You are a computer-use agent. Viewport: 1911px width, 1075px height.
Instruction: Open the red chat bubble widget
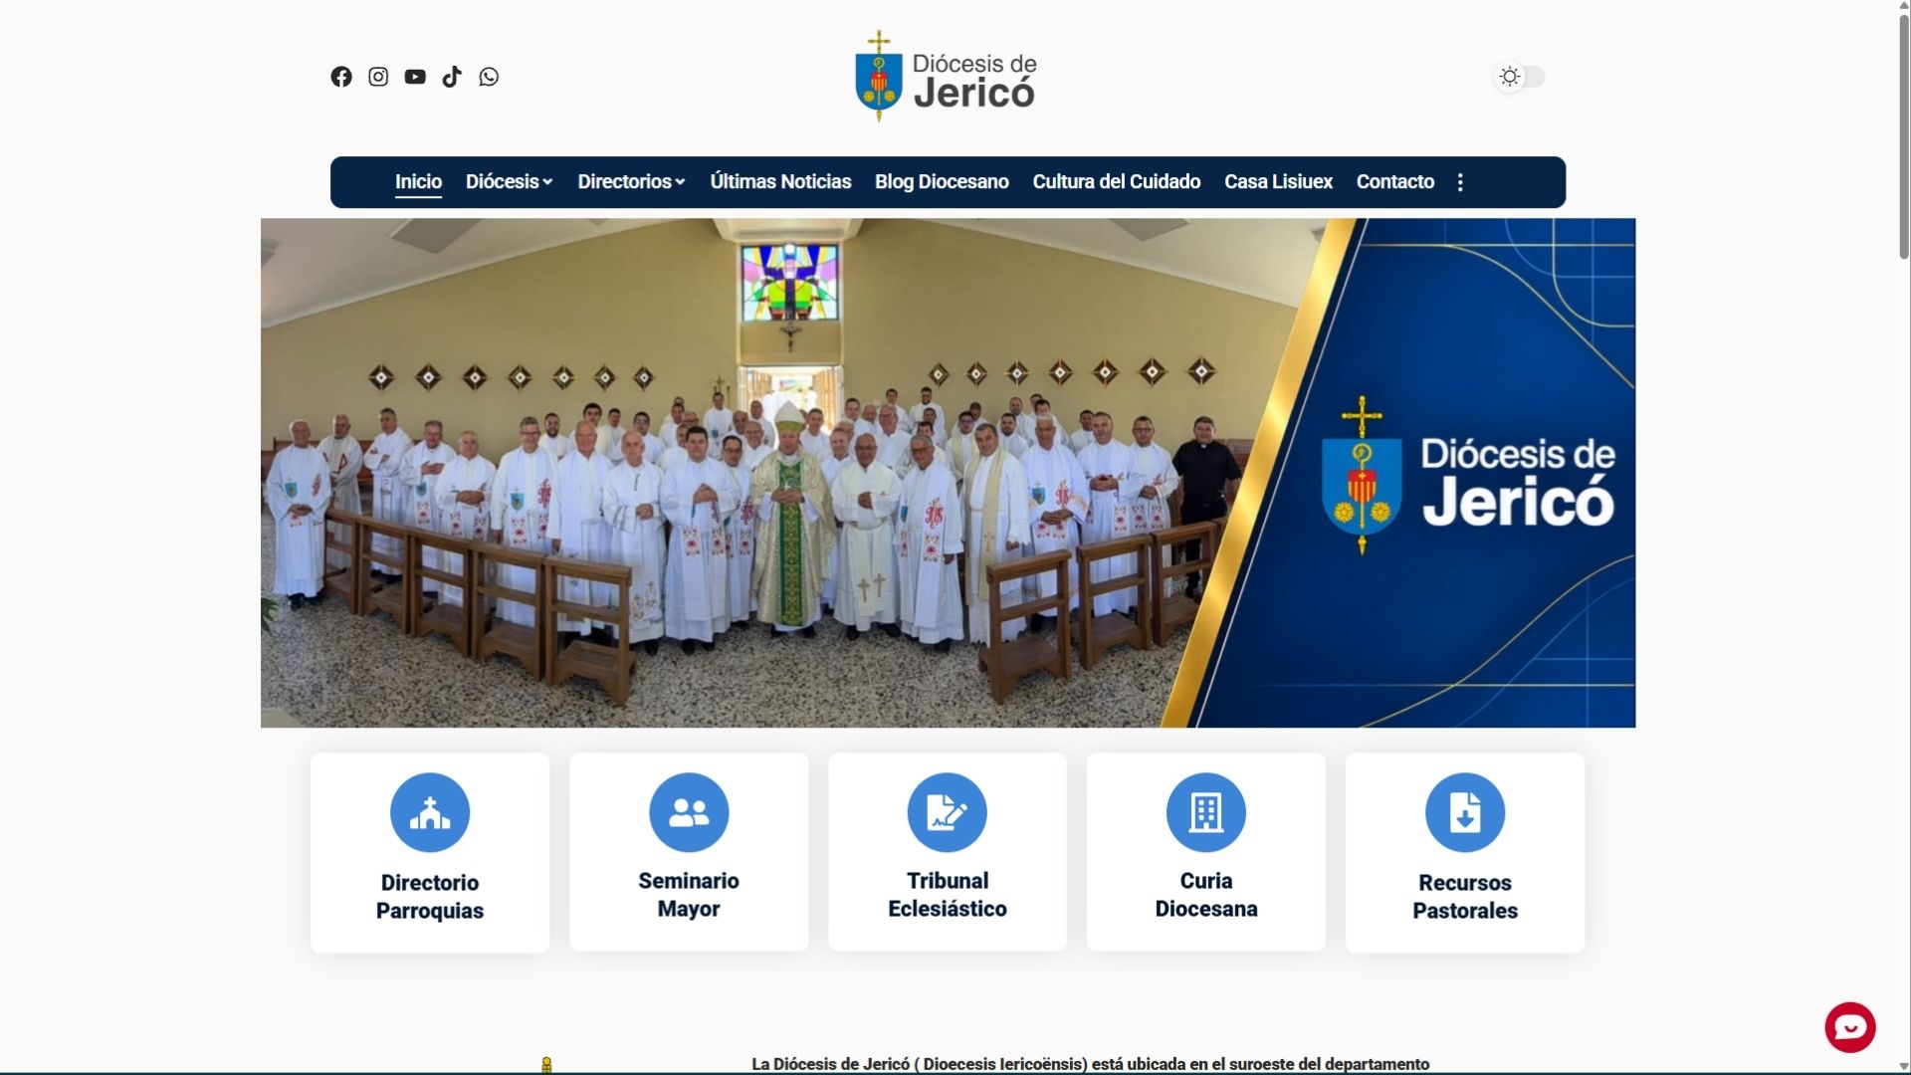pyautogui.click(x=1850, y=1027)
